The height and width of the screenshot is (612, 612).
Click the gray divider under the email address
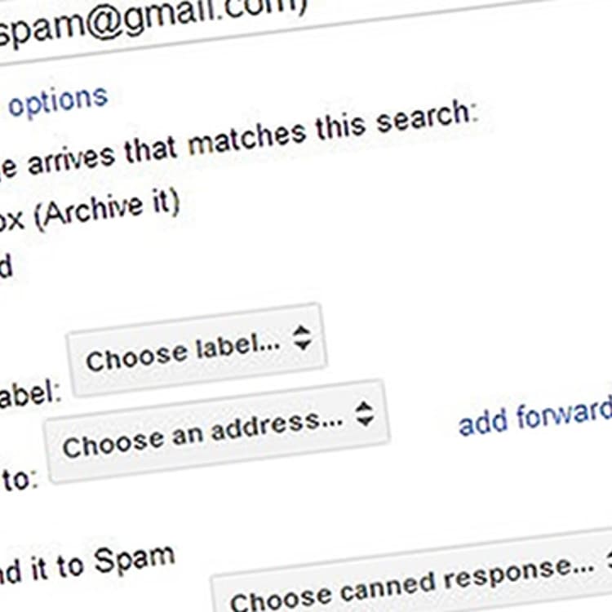coord(306,29)
